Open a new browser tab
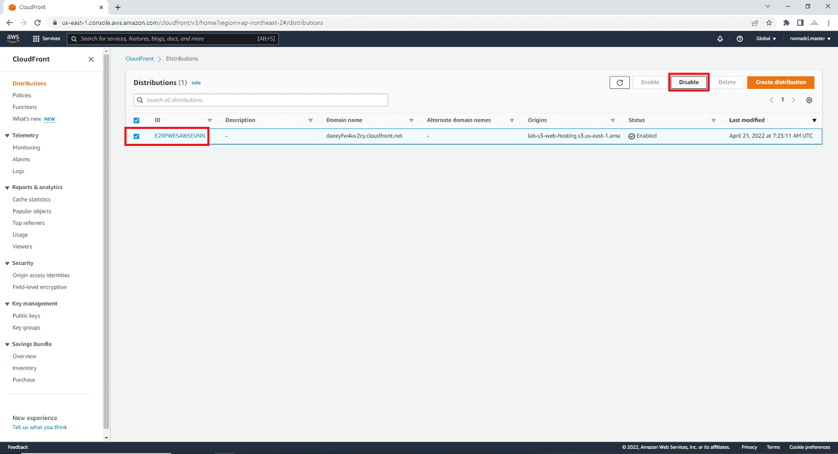 point(118,7)
